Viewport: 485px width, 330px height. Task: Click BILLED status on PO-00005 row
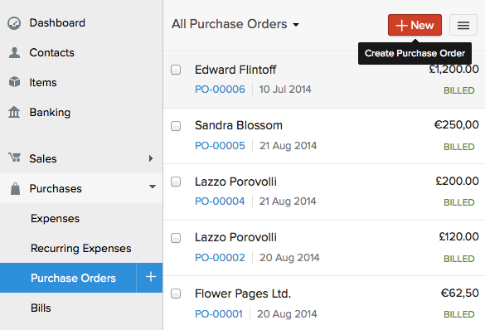tap(459, 147)
